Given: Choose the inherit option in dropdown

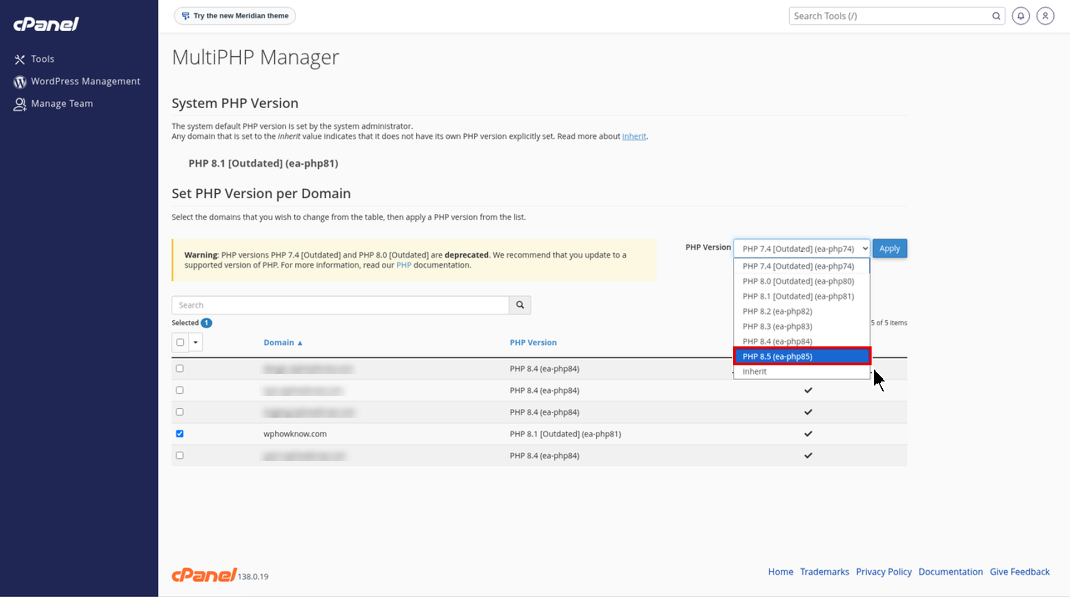Looking at the screenshot, I should point(801,371).
